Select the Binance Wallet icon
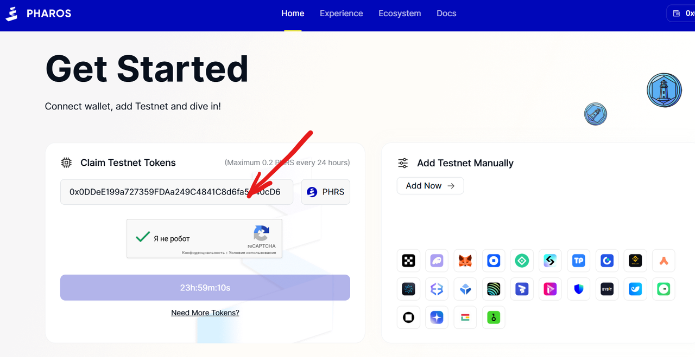This screenshot has height=357, width=695. click(635, 261)
